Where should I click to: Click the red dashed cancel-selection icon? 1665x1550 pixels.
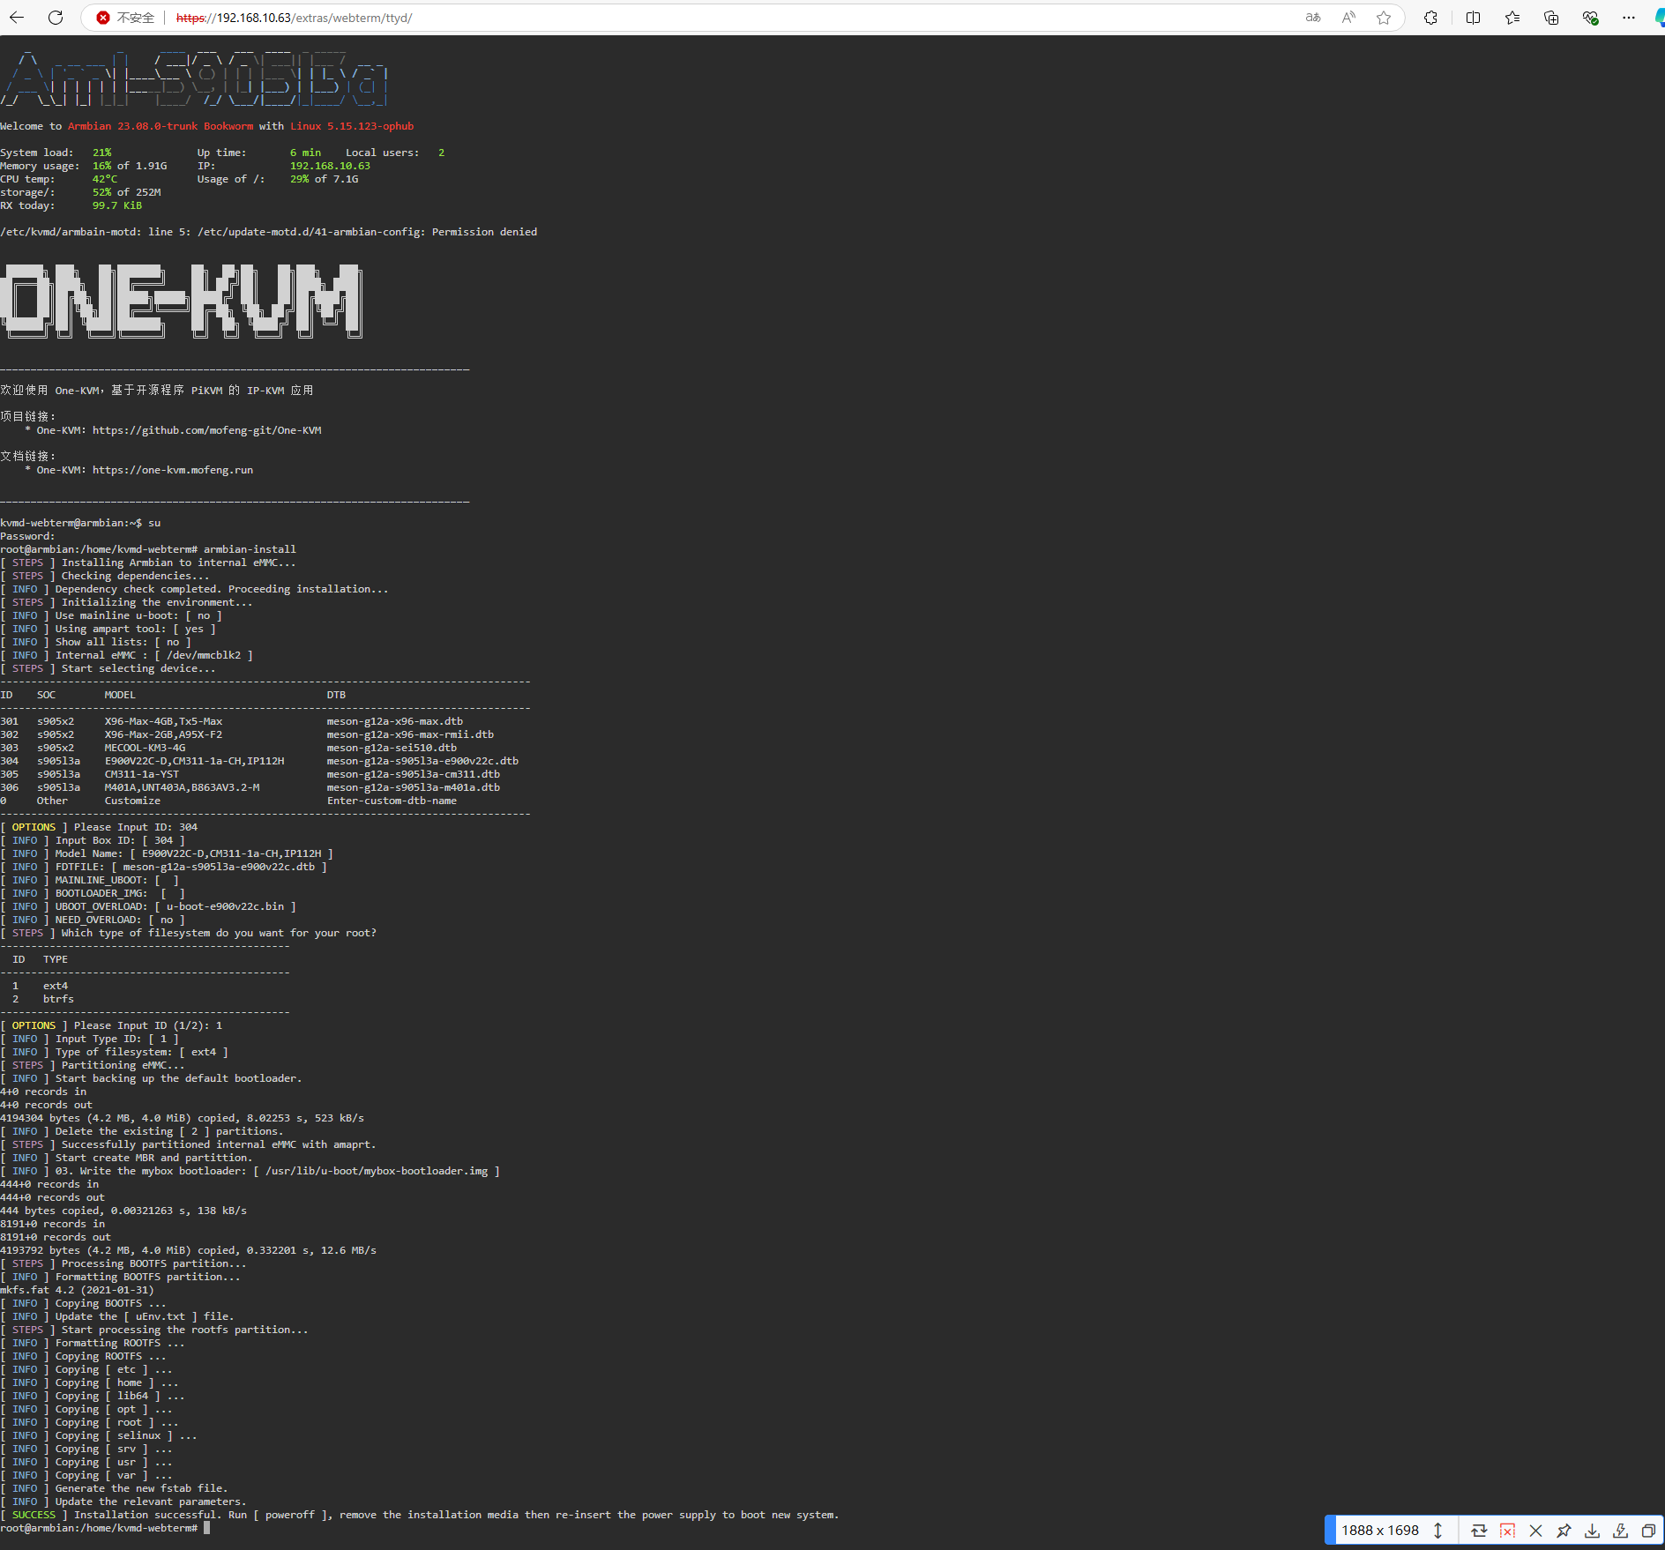pos(1507,1531)
